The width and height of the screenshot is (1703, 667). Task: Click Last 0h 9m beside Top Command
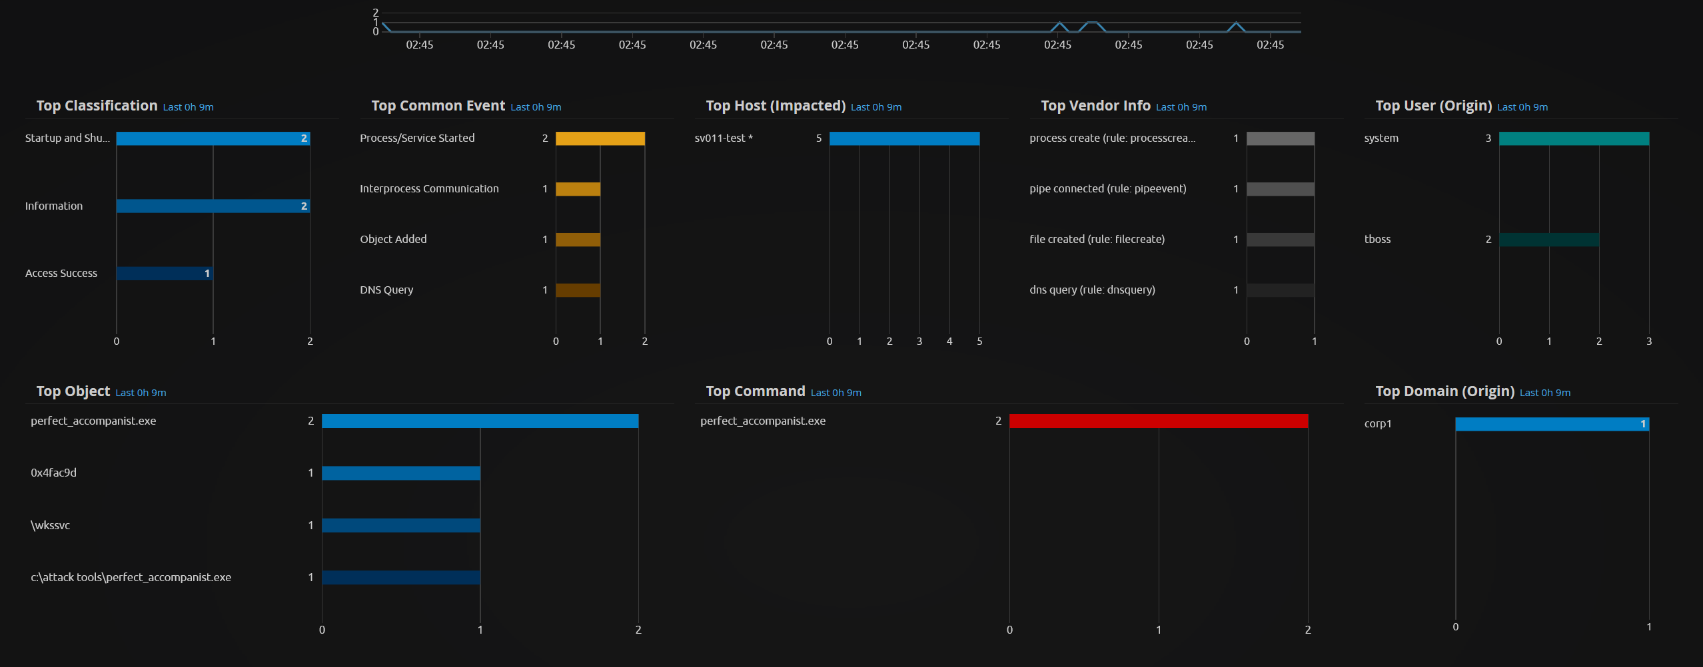pyautogui.click(x=836, y=393)
